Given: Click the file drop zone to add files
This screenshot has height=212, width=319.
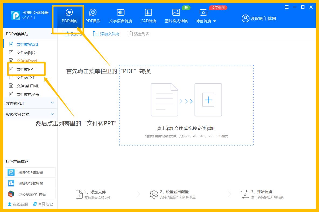Looking at the screenshot, I should 186,105.
